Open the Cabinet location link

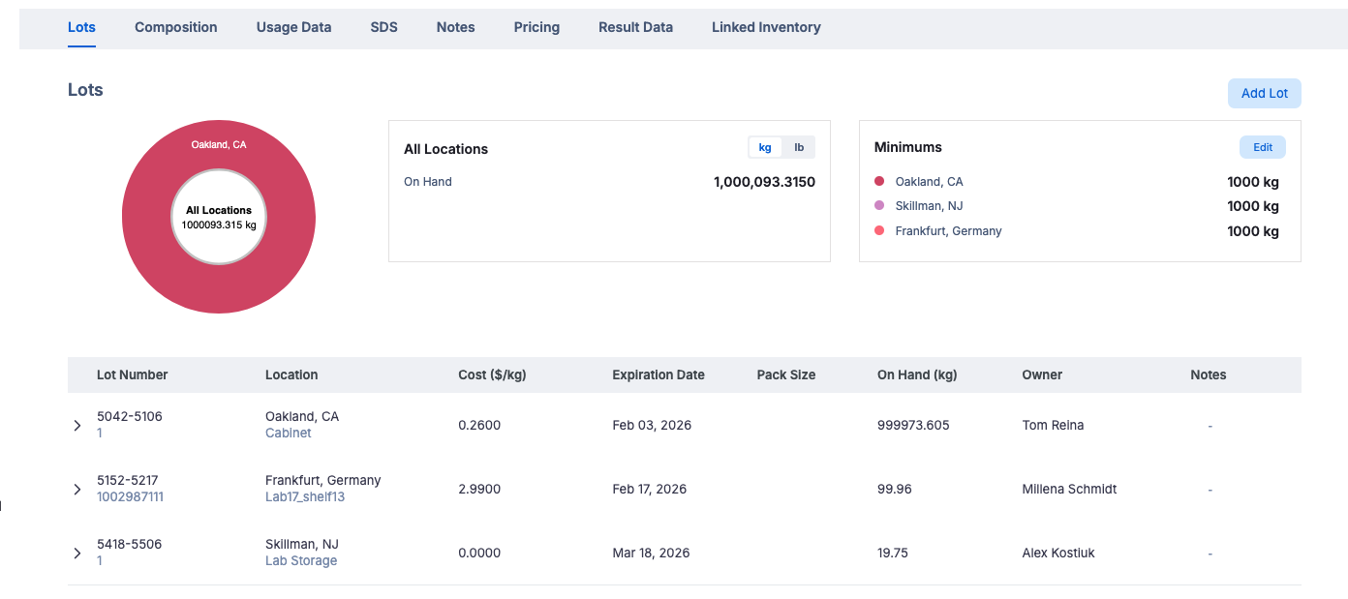point(289,434)
